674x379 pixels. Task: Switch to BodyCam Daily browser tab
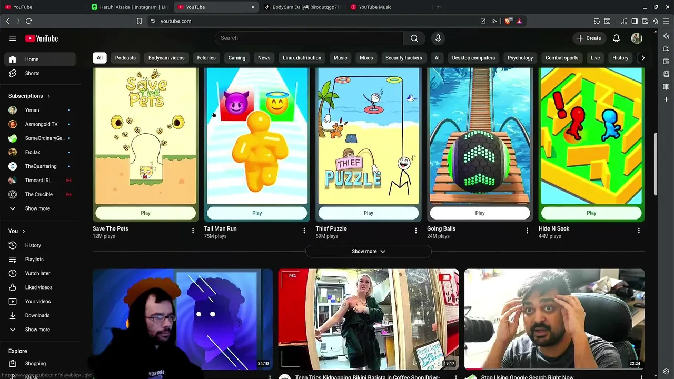(x=303, y=7)
